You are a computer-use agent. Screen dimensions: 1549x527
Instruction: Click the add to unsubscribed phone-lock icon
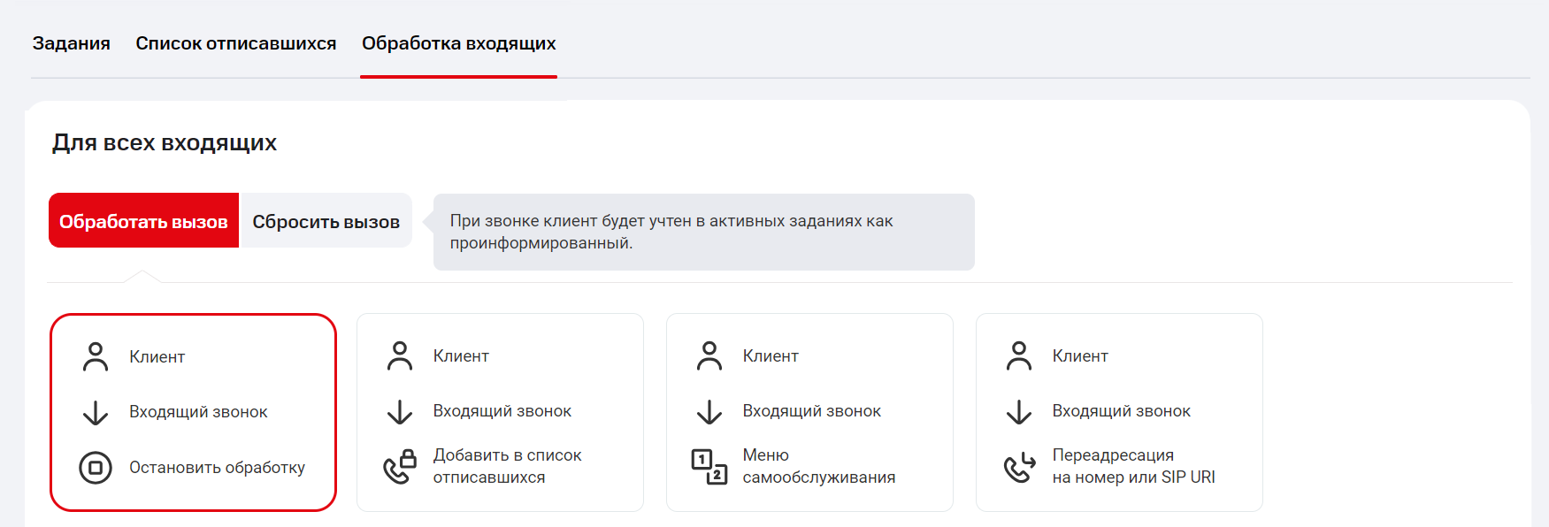pos(400,466)
